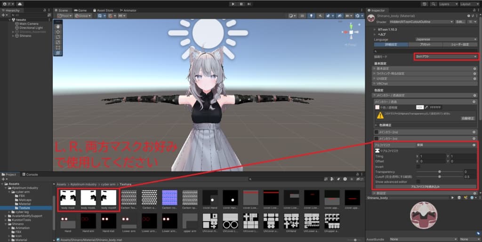Viewport: 482px width, 242px height.
Task: Open the undo history icon in the top bar
Action: pos(425,4)
